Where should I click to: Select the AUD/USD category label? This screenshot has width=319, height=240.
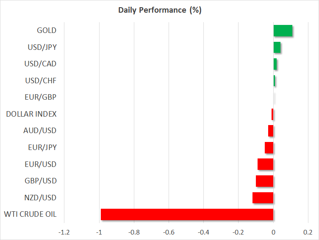(40, 131)
